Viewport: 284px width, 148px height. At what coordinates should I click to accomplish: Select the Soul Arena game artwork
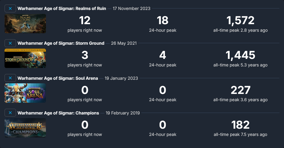(x=25, y=93)
